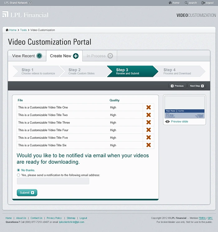Open the Preview slide link

click(179, 122)
